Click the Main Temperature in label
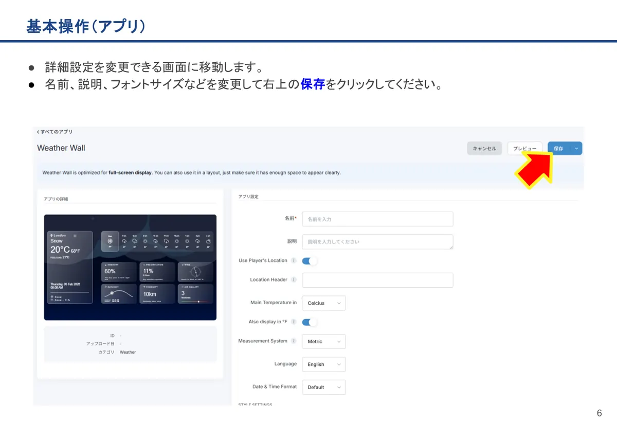 click(274, 303)
